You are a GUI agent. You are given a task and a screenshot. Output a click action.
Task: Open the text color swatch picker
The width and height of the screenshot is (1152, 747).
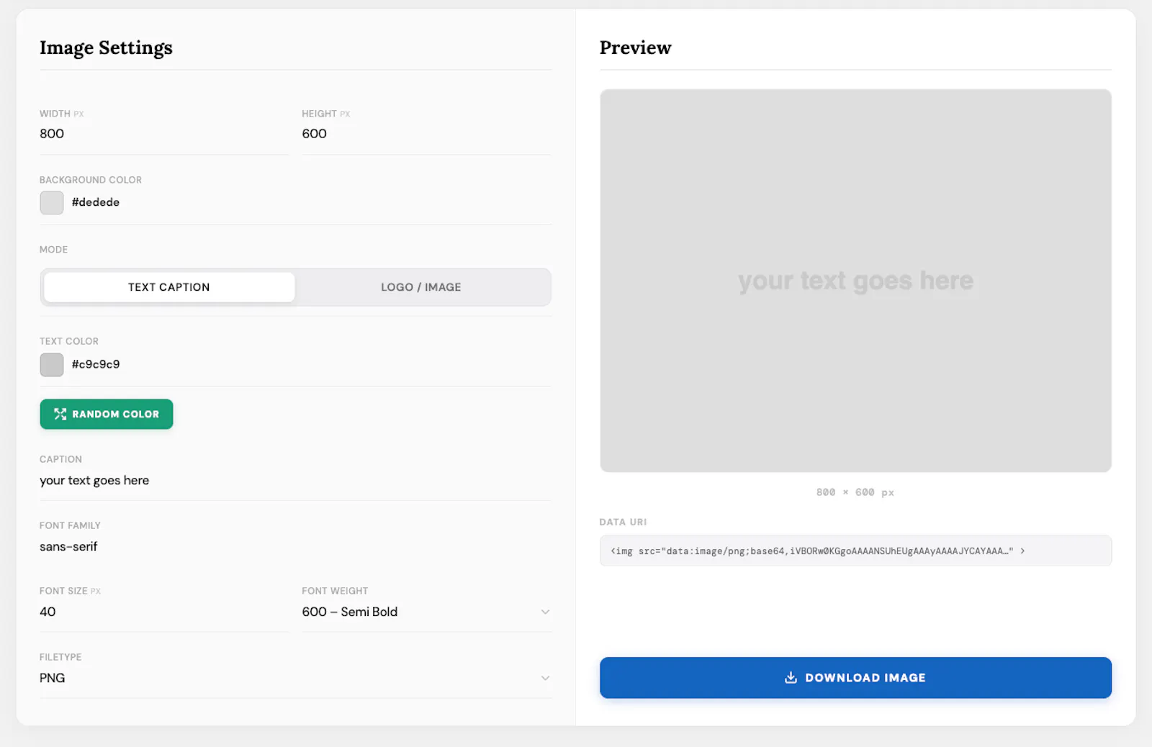point(52,365)
